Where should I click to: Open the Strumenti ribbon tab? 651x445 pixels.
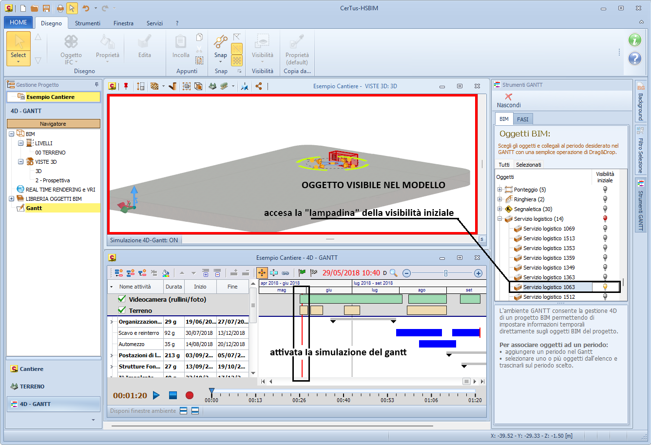88,23
